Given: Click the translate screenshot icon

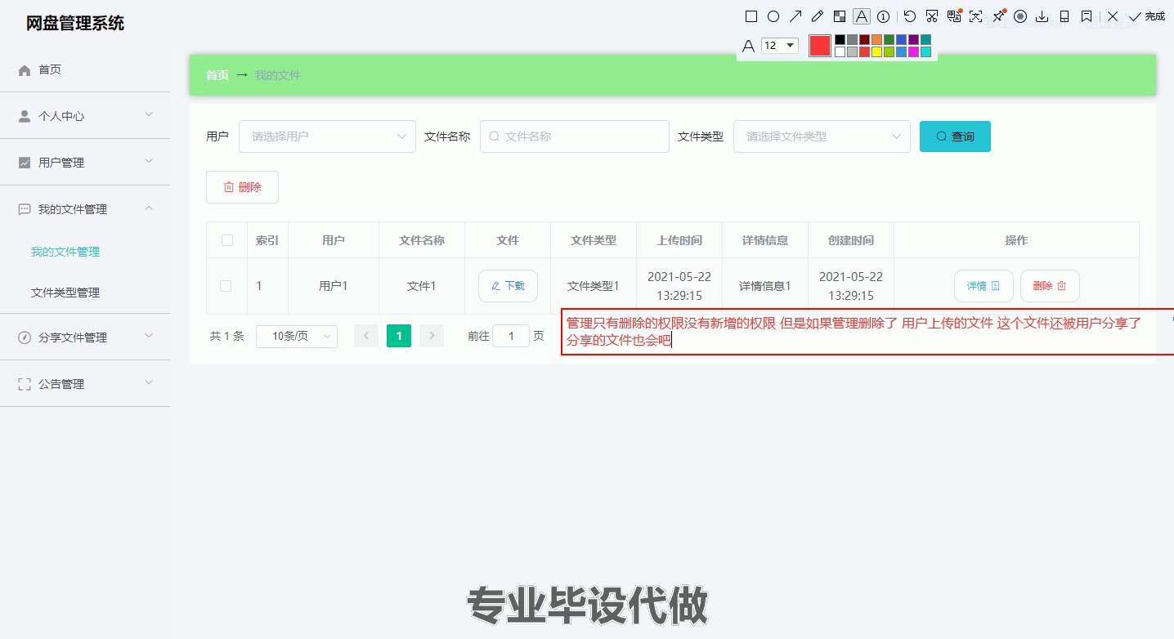Looking at the screenshot, I should click(x=954, y=16).
